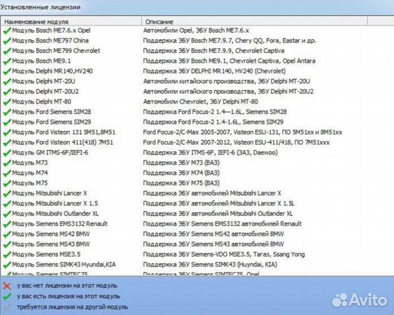The width and height of the screenshot is (394, 315).
Task: Select row text Модуль Delphi MT-20U
Action: point(44,81)
